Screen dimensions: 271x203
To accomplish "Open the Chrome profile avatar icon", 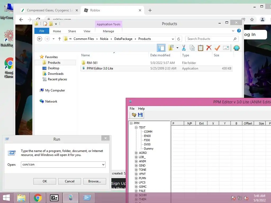I will coord(262,20).
